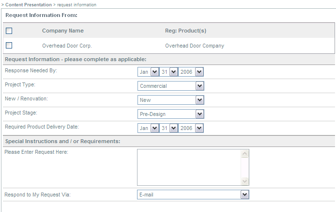Open the Project Stage dropdown

click(x=170, y=114)
